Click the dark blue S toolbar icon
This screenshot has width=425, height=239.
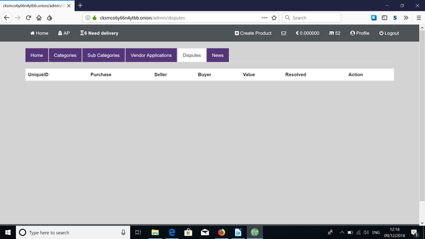click(395, 18)
